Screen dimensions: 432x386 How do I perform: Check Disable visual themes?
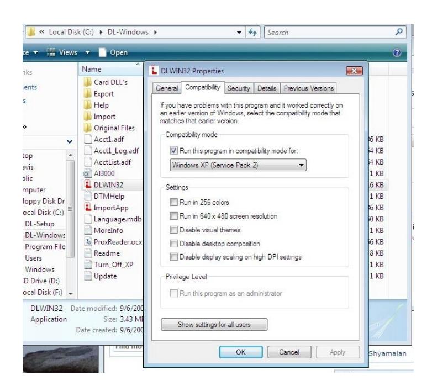[173, 230]
